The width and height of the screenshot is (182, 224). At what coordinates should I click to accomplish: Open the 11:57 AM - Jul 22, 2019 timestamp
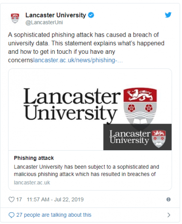(55, 199)
